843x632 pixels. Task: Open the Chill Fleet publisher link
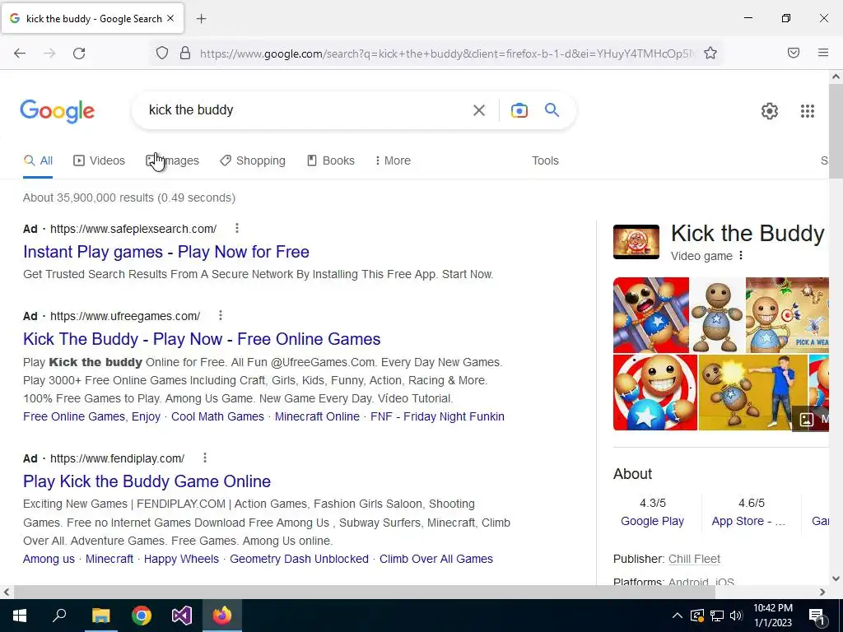pos(694,559)
